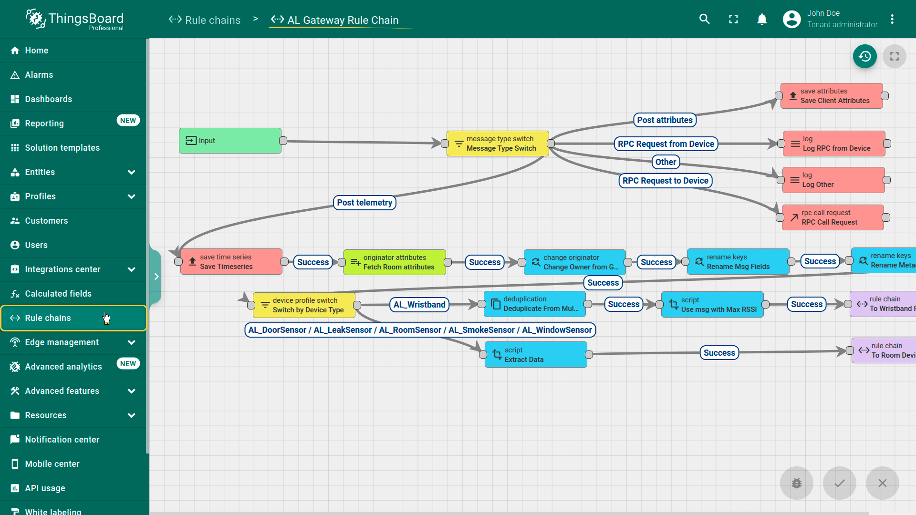Expand the node library side panel
The height and width of the screenshot is (515, 916).
156,277
